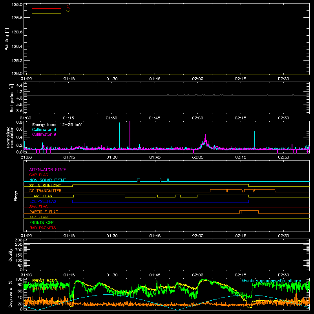314x314 pixels.
Task: Click the tall magenta spike near 01:36
Action: click(130, 135)
